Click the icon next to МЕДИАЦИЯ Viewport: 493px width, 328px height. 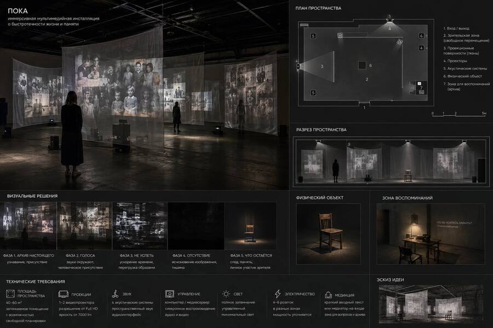pos(328,295)
